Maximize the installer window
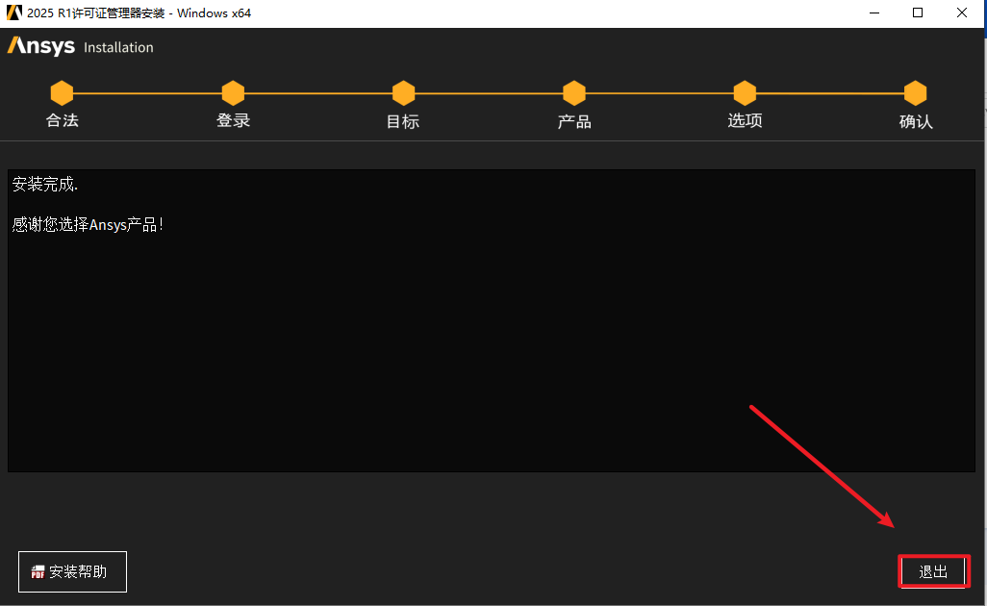The height and width of the screenshot is (606, 987). [918, 13]
